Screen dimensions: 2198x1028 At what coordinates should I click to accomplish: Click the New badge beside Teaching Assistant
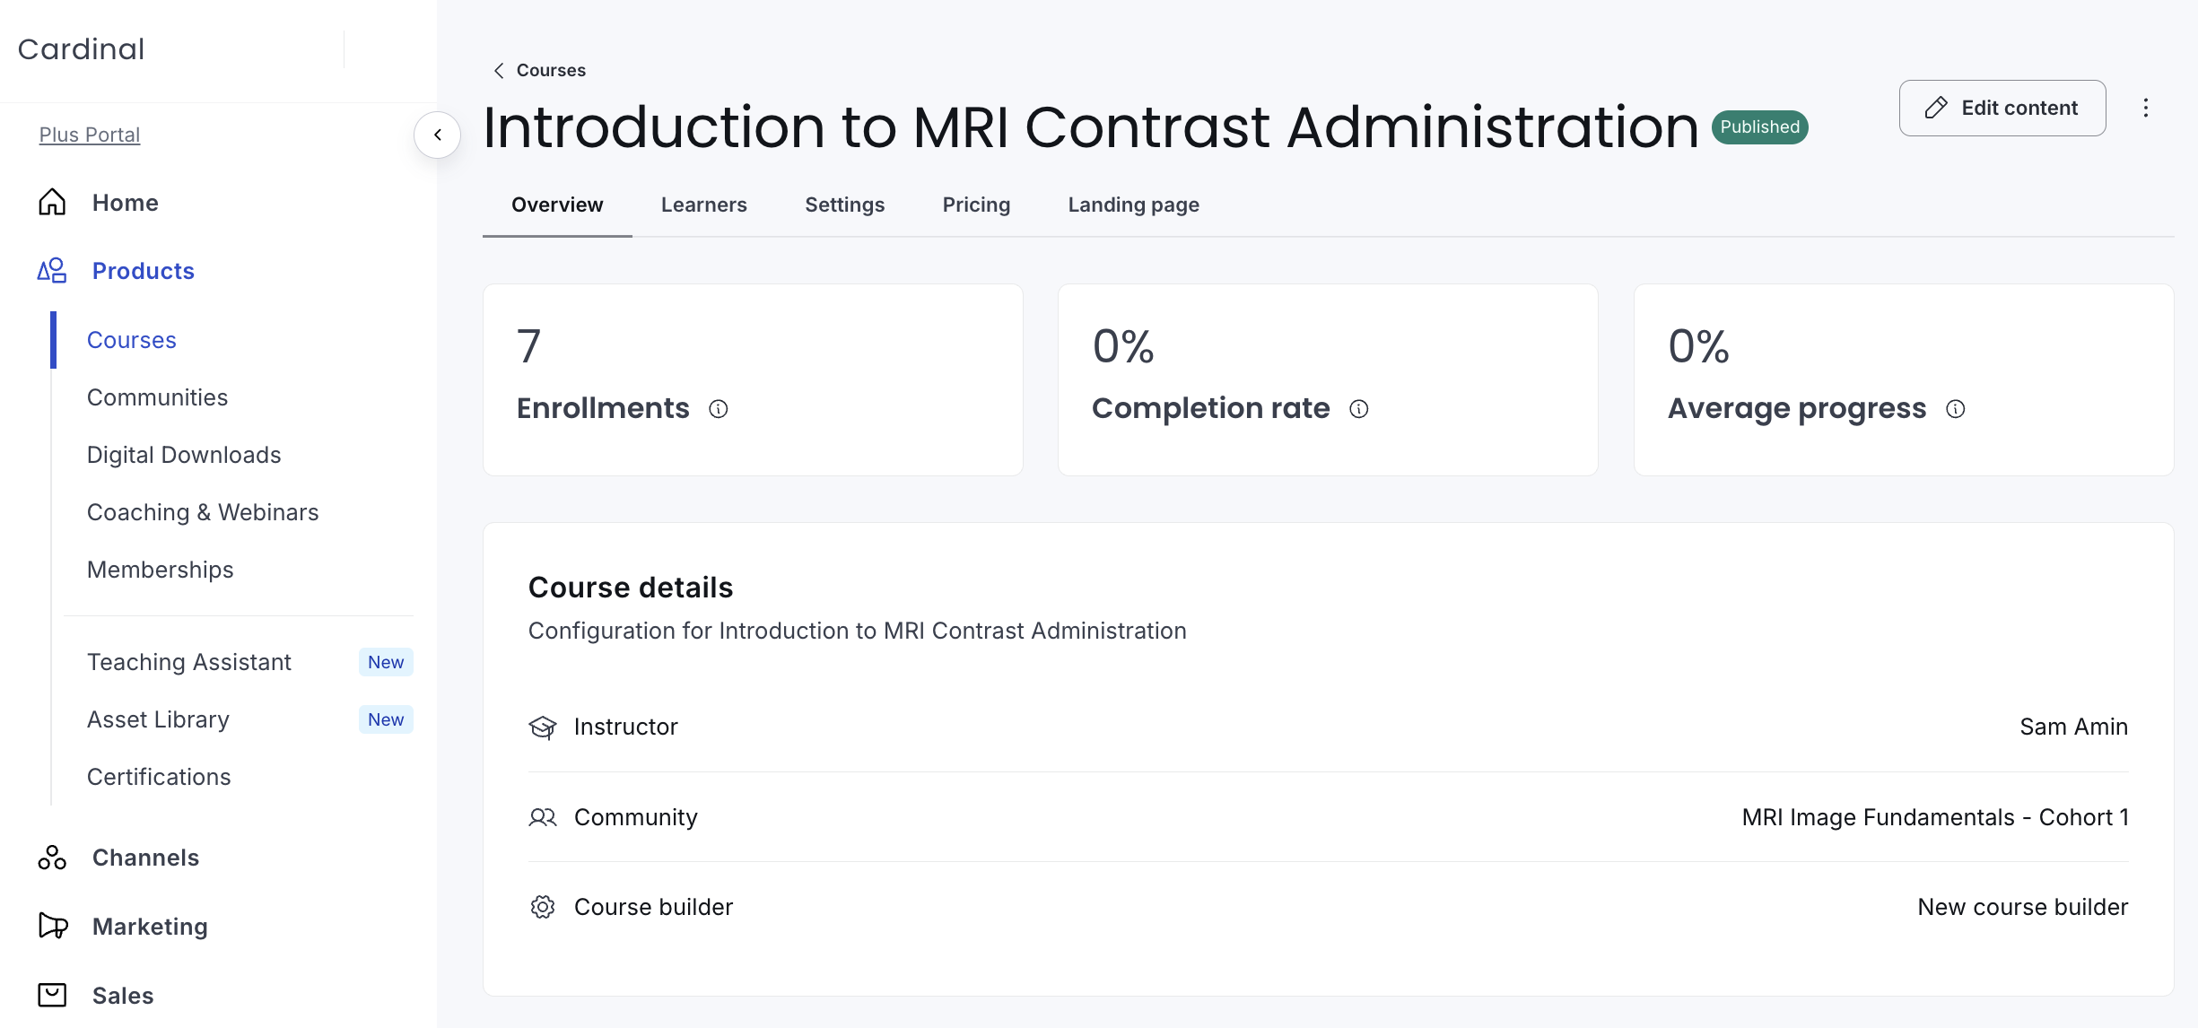(x=386, y=662)
